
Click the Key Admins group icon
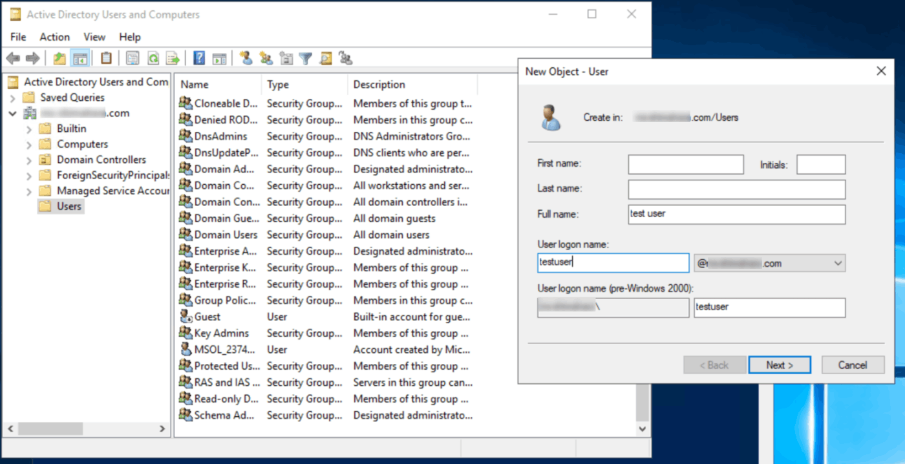pyautogui.click(x=186, y=333)
